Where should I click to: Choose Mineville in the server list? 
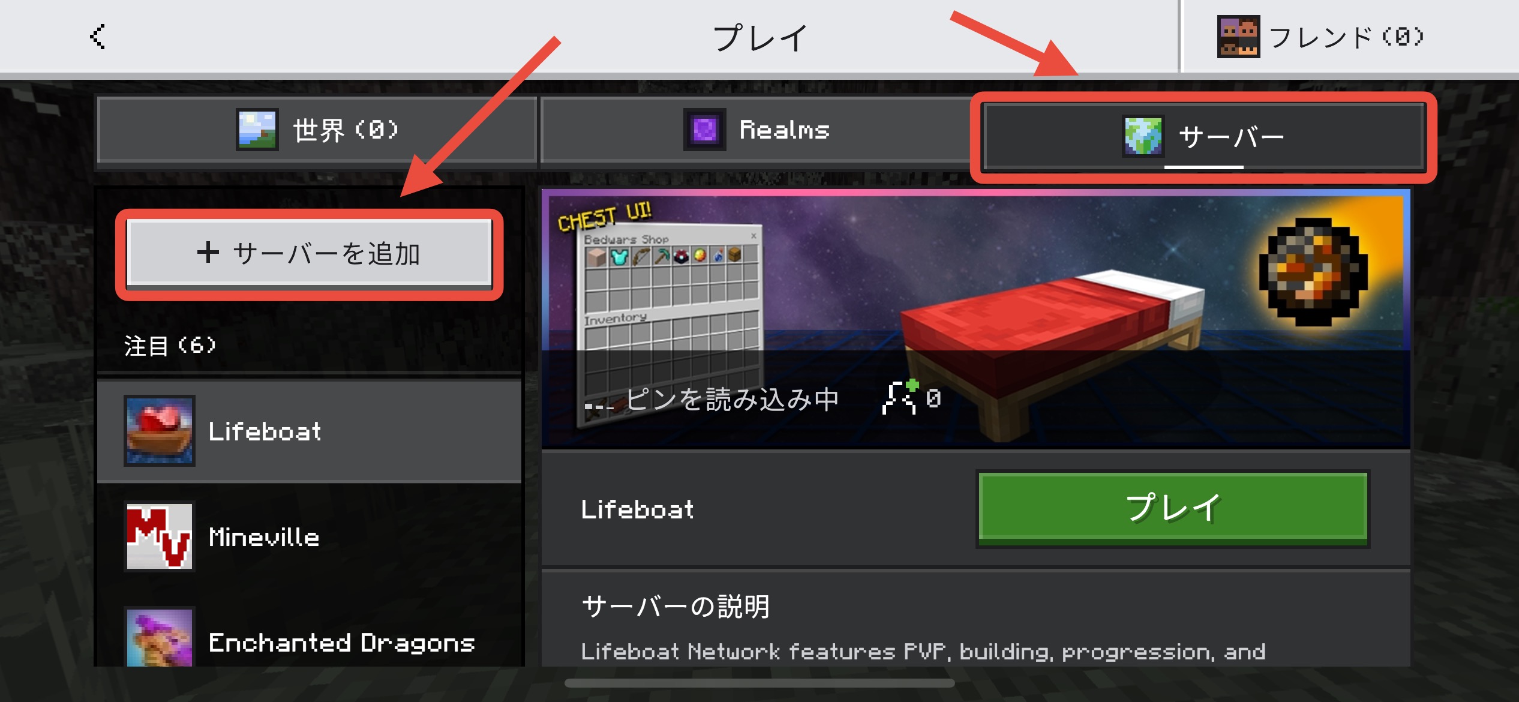tap(310, 536)
